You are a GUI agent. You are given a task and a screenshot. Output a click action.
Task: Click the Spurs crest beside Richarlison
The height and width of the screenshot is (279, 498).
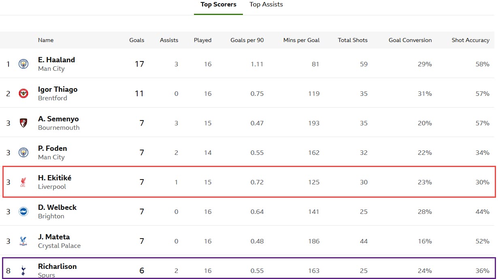click(23, 271)
